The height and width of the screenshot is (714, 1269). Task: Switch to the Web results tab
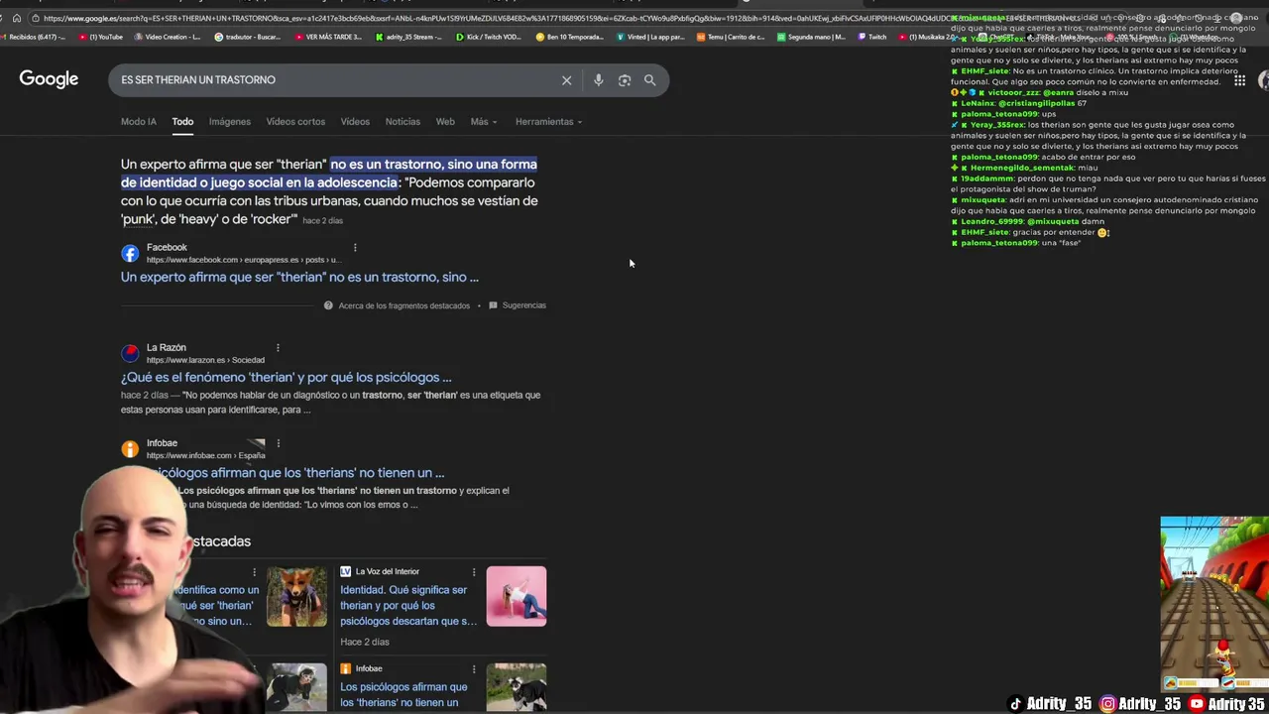[x=445, y=122]
